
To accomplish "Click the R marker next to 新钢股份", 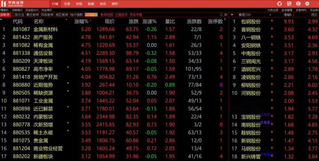I will [x=272, y=140].
